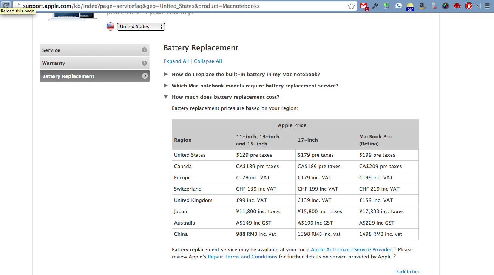Click the green monitor extension icon
The height and width of the screenshot is (275, 494).
386,6
